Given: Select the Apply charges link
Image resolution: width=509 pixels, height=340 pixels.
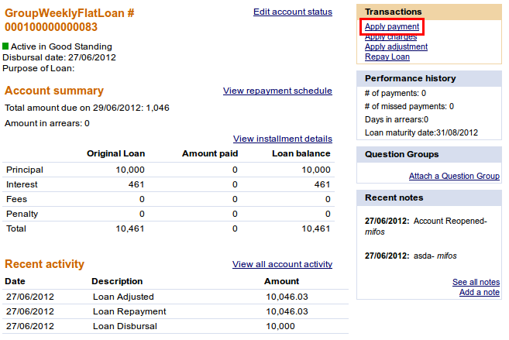Looking at the screenshot, I should tap(390, 37).
